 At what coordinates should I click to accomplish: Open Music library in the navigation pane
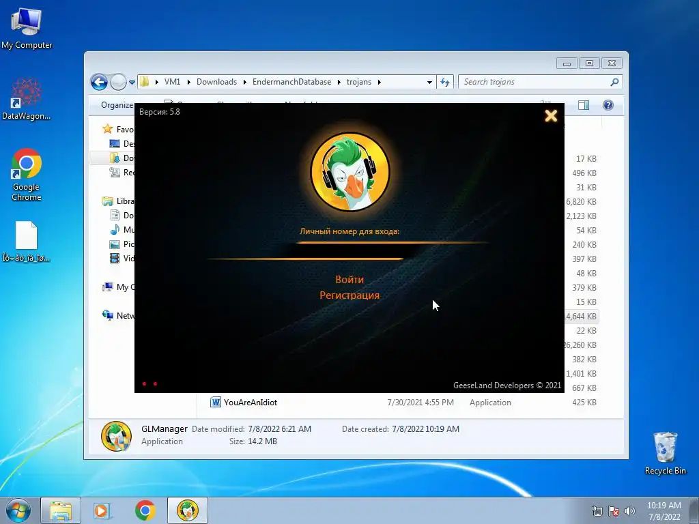(x=122, y=229)
